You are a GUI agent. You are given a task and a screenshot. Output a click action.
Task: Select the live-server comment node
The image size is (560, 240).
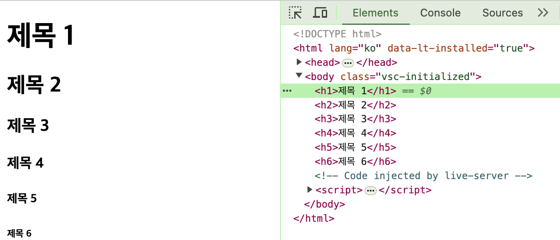pyautogui.click(x=424, y=176)
